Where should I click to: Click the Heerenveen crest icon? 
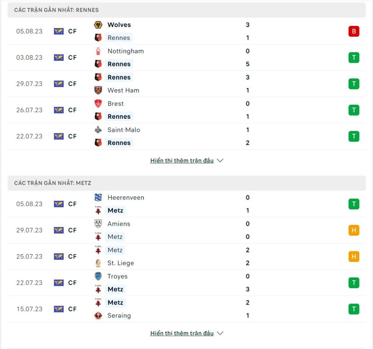[98, 197]
